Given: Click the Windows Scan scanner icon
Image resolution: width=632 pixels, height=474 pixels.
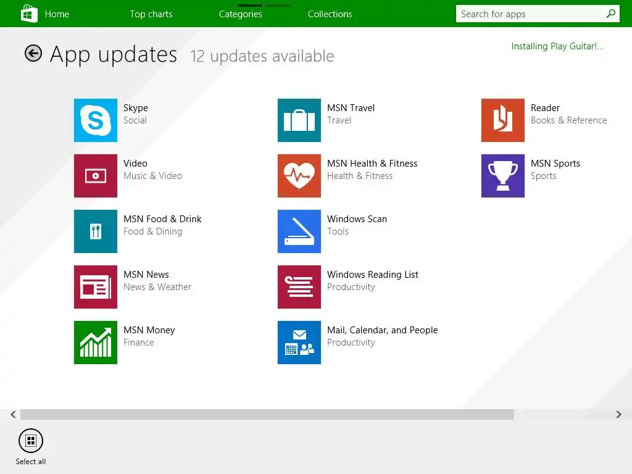Looking at the screenshot, I should coord(299,231).
